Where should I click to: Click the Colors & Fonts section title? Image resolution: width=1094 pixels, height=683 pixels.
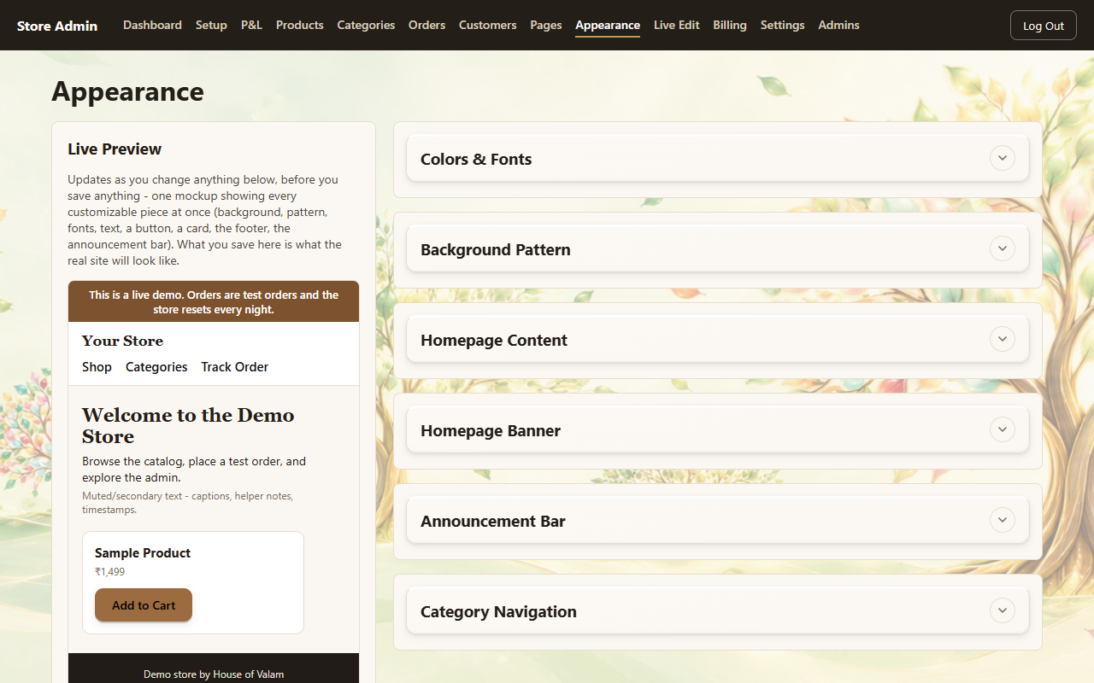(476, 159)
